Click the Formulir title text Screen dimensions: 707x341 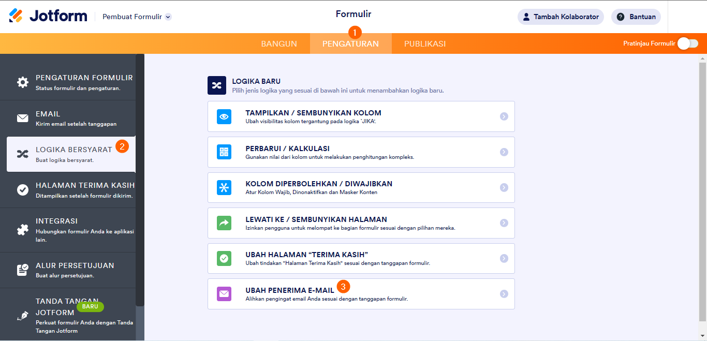(353, 14)
